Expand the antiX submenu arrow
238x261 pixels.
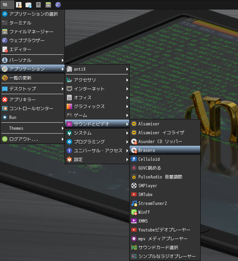[x=127, y=69]
